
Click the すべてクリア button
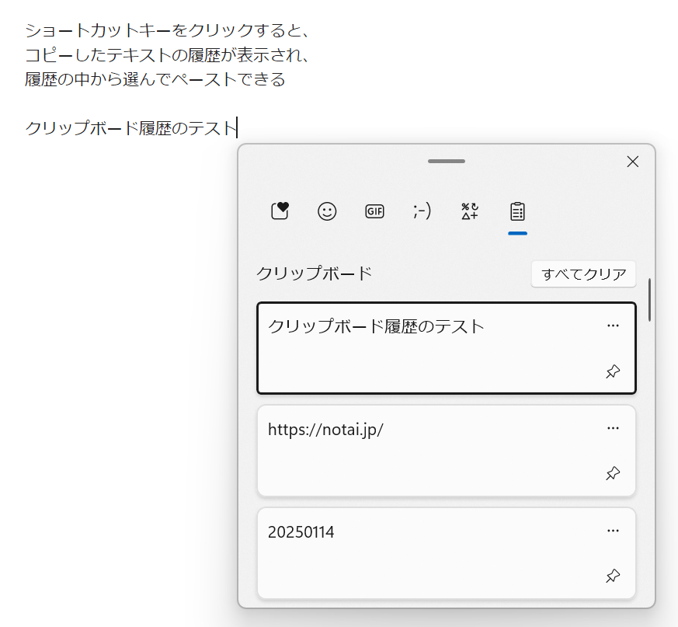click(x=583, y=274)
